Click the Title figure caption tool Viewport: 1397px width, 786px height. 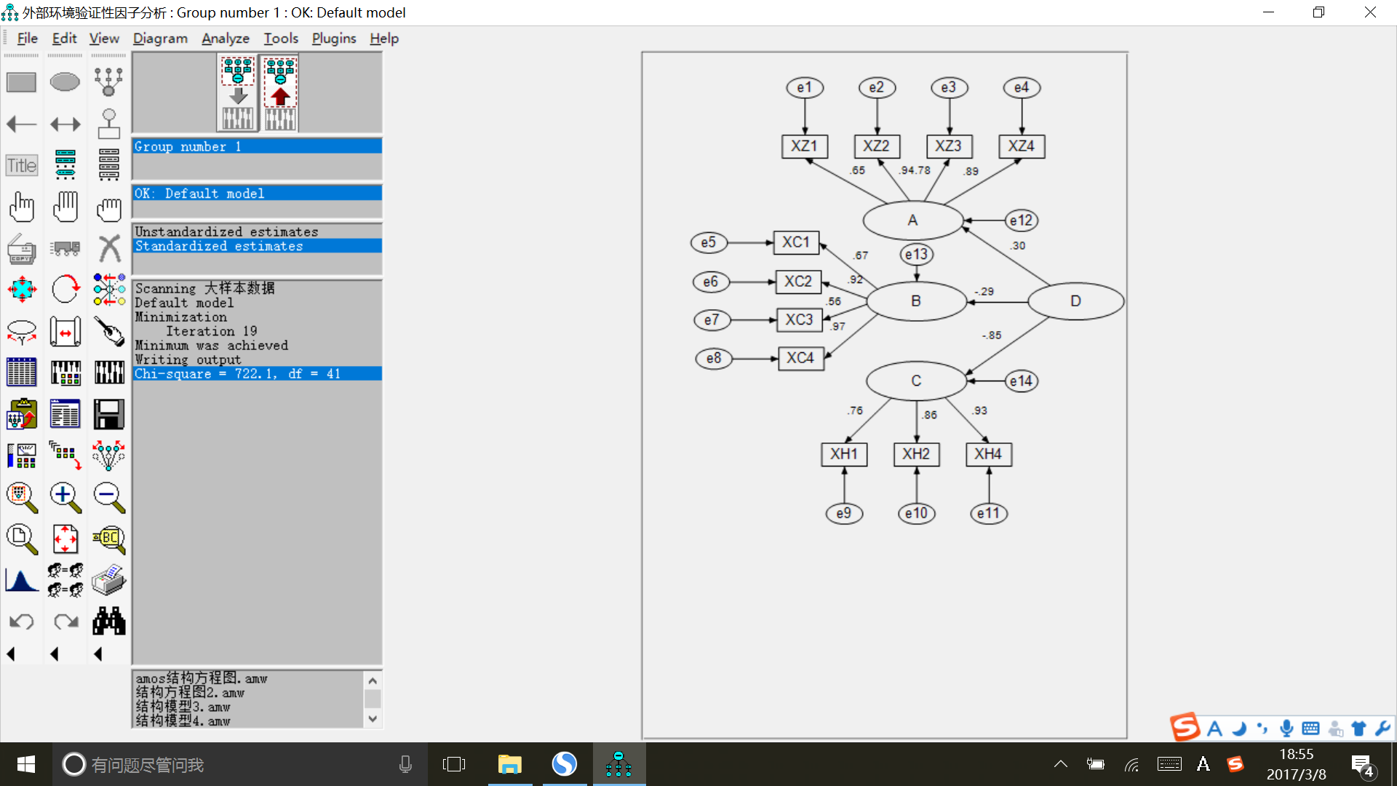pyautogui.click(x=21, y=166)
